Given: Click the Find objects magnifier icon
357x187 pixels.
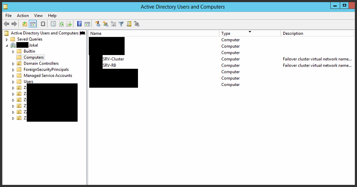Looking at the screenshot, I should [x=129, y=24].
